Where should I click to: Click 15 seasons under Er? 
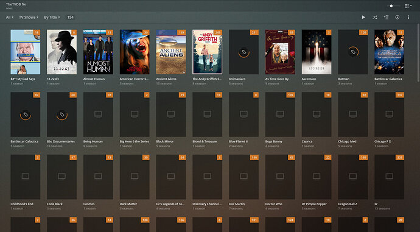coord(382,208)
